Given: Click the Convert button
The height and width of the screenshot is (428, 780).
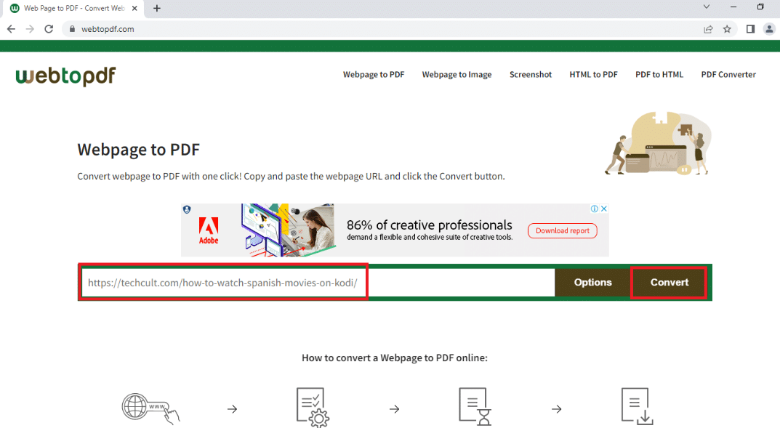Looking at the screenshot, I should (669, 283).
